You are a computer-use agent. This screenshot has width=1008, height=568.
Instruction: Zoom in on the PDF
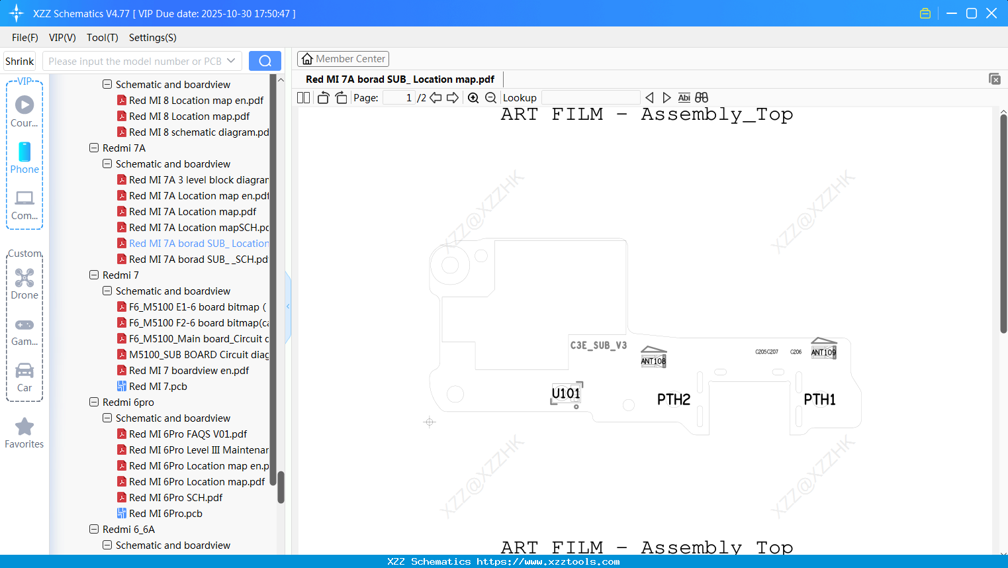point(473,98)
